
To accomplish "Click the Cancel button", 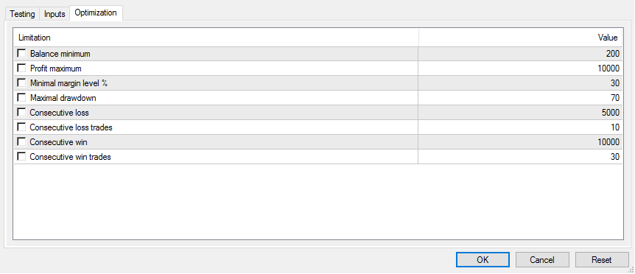I will pos(542,260).
